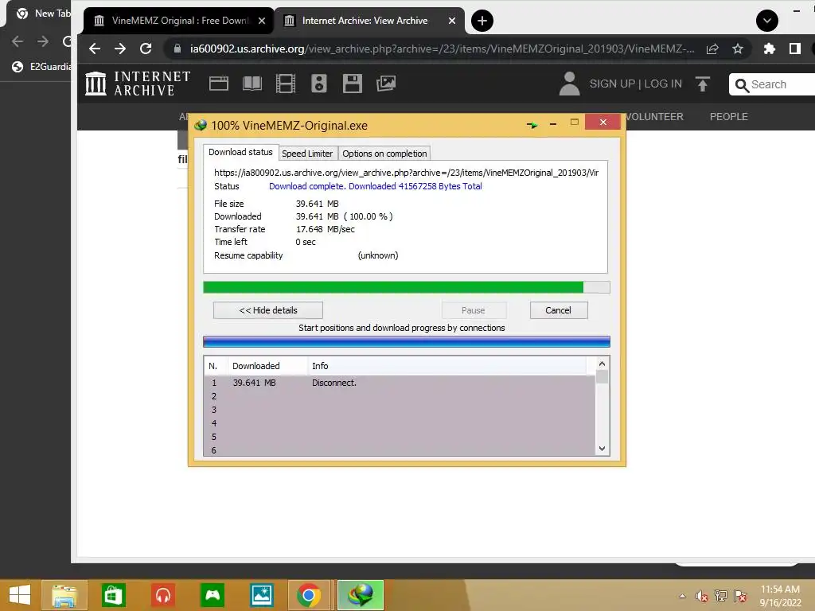Switch to Speed Limiter tab
This screenshot has width=815, height=611.
[x=307, y=154]
